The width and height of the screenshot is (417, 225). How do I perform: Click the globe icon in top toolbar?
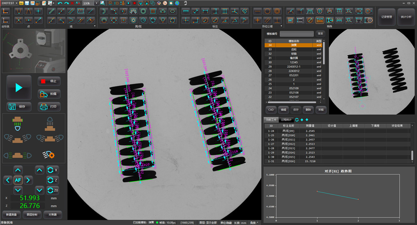177,3
